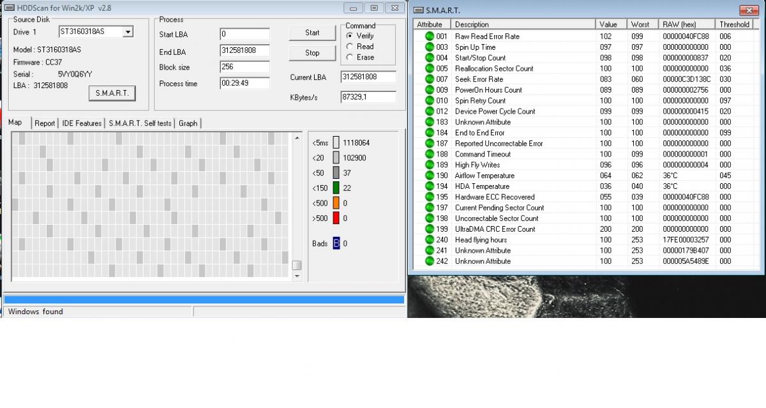Screen dimensions: 766x408
Task: Select the Uncorrectable Sector Count status icon
Action: (428, 218)
